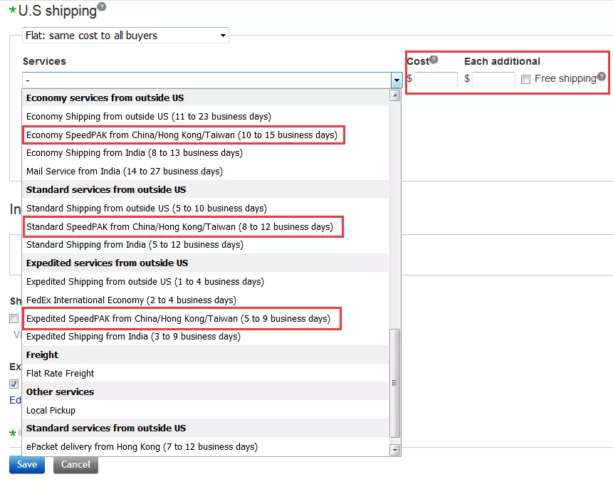This screenshot has width=613, height=489.
Task: Choose ePacket delivery from Hong Kong
Action: pyautogui.click(x=142, y=446)
